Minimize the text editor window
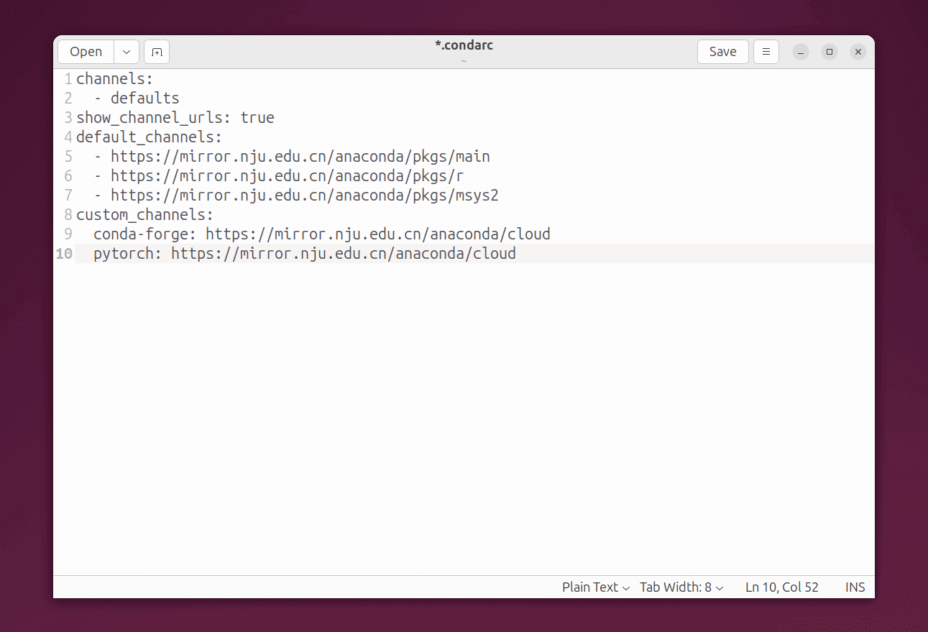The height and width of the screenshot is (632, 928). tap(801, 52)
